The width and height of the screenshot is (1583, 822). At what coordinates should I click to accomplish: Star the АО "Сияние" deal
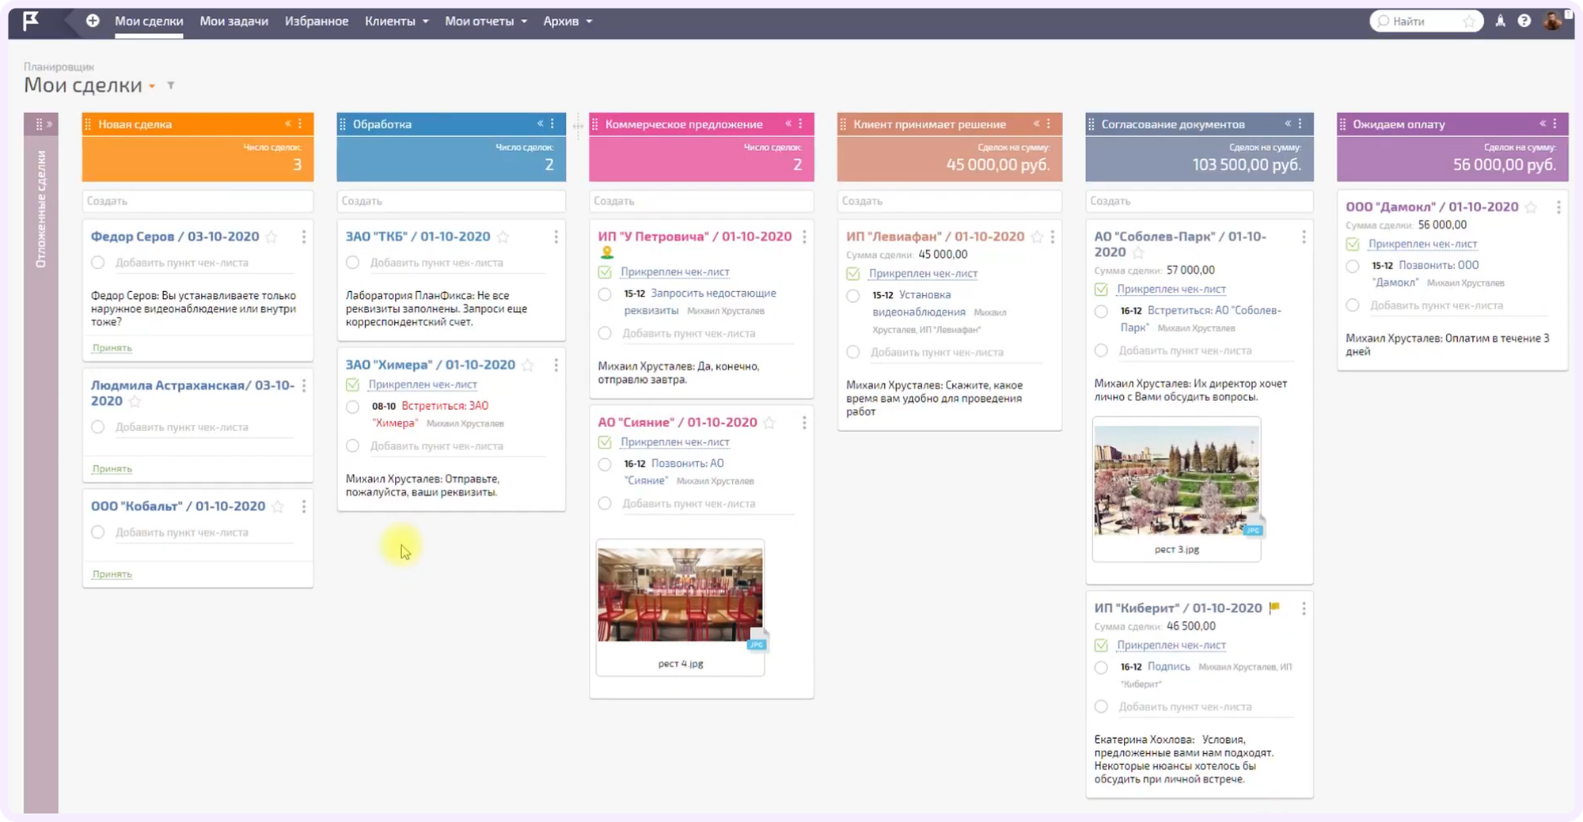(769, 422)
